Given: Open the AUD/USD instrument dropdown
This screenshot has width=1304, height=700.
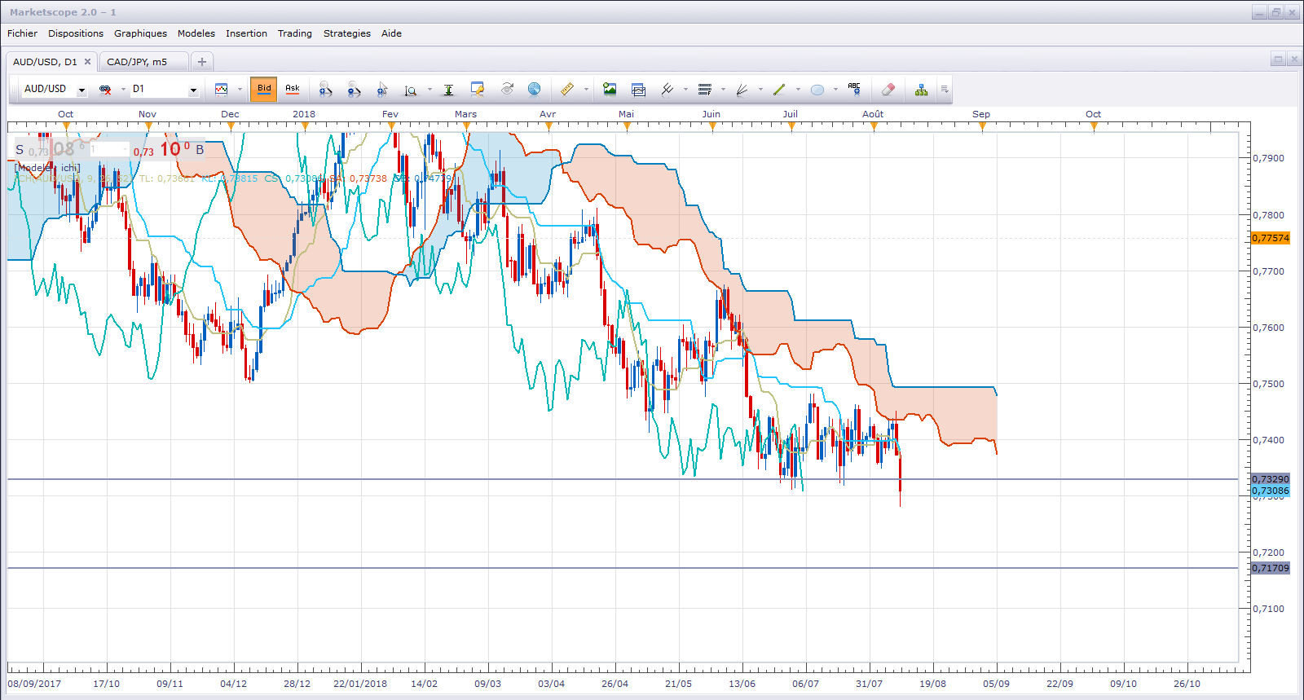Looking at the screenshot, I should click(81, 90).
